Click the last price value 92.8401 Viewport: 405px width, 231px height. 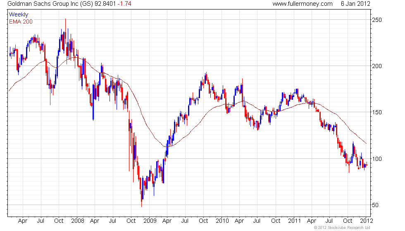pos(105,4)
